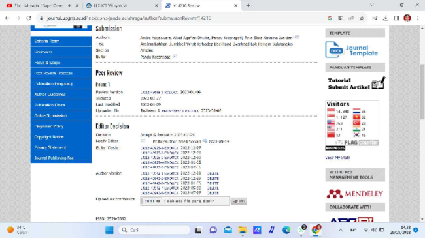Image resolution: width=425 pixels, height=238 pixels.
Task: Open Plagiarism Policy sidebar item
Action: click(x=61, y=126)
